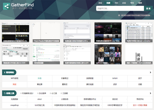This screenshot has width=154, height=110.
Task: Select the last search engine tab after 夸克
Action: [x=140, y=3]
